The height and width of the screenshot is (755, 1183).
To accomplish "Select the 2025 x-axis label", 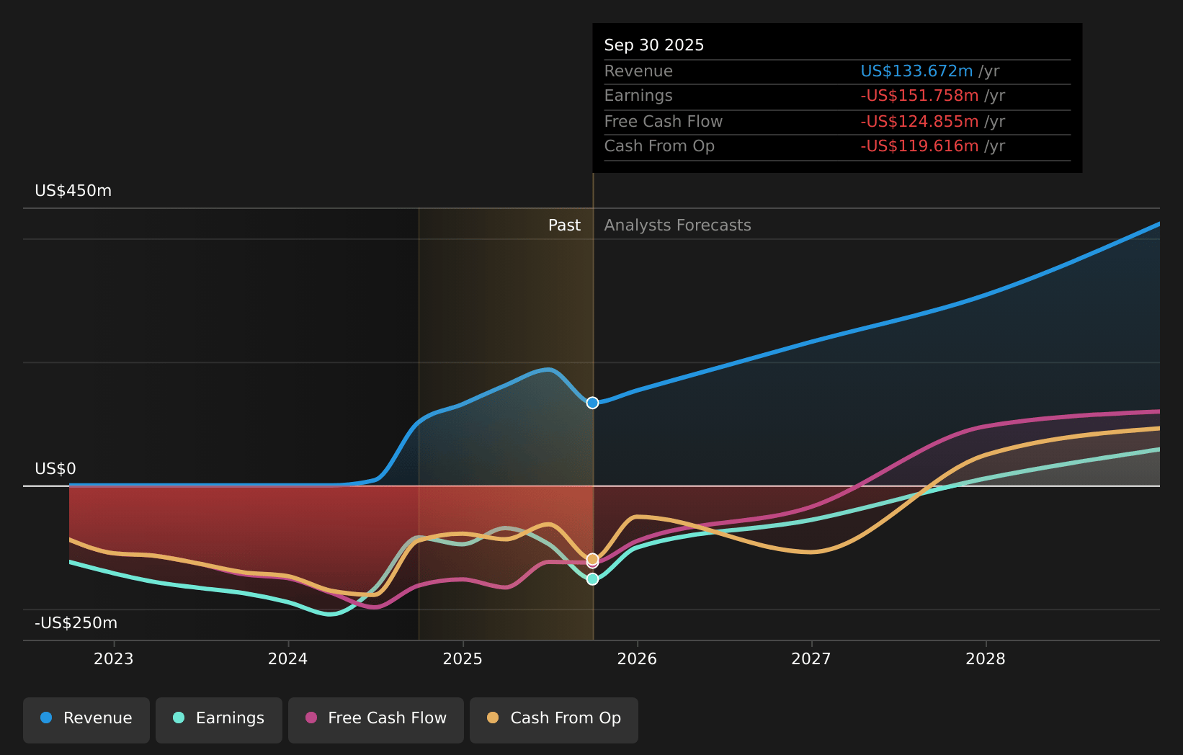I will pos(463,659).
